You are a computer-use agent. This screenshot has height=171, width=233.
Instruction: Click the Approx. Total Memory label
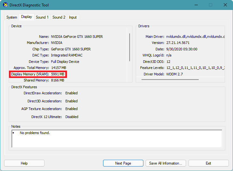[x=31, y=68]
